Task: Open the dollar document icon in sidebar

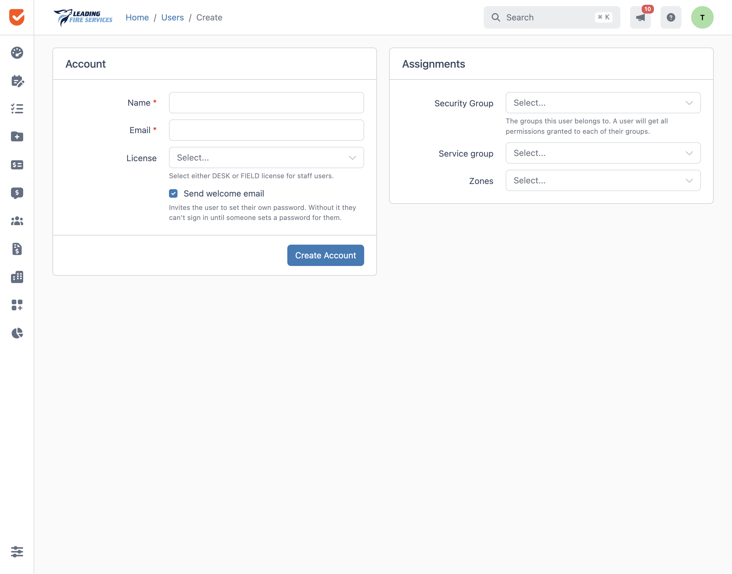Action: pyautogui.click(x=17, y=249)
